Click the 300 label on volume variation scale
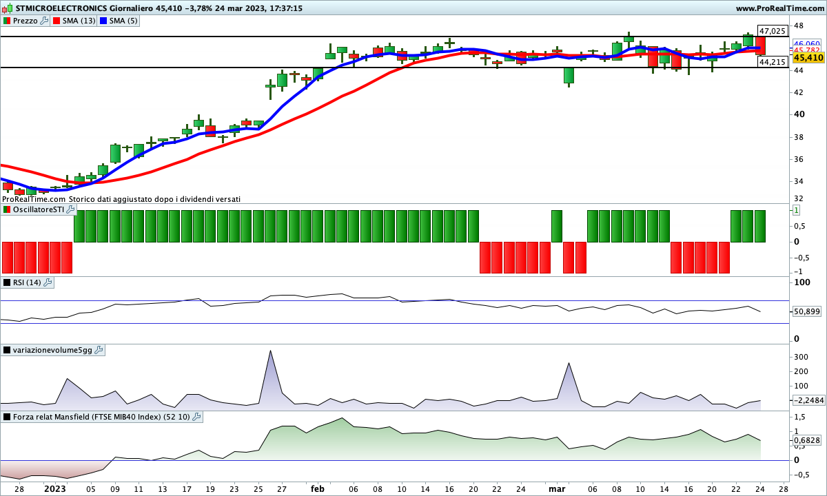Screen dimensions: 827x496 pyautogui.click(x=800, y=357)
